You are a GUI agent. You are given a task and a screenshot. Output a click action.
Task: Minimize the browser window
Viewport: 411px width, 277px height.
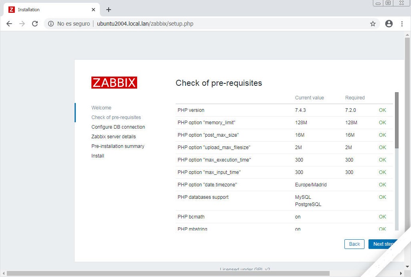click(x=378, y=3)
